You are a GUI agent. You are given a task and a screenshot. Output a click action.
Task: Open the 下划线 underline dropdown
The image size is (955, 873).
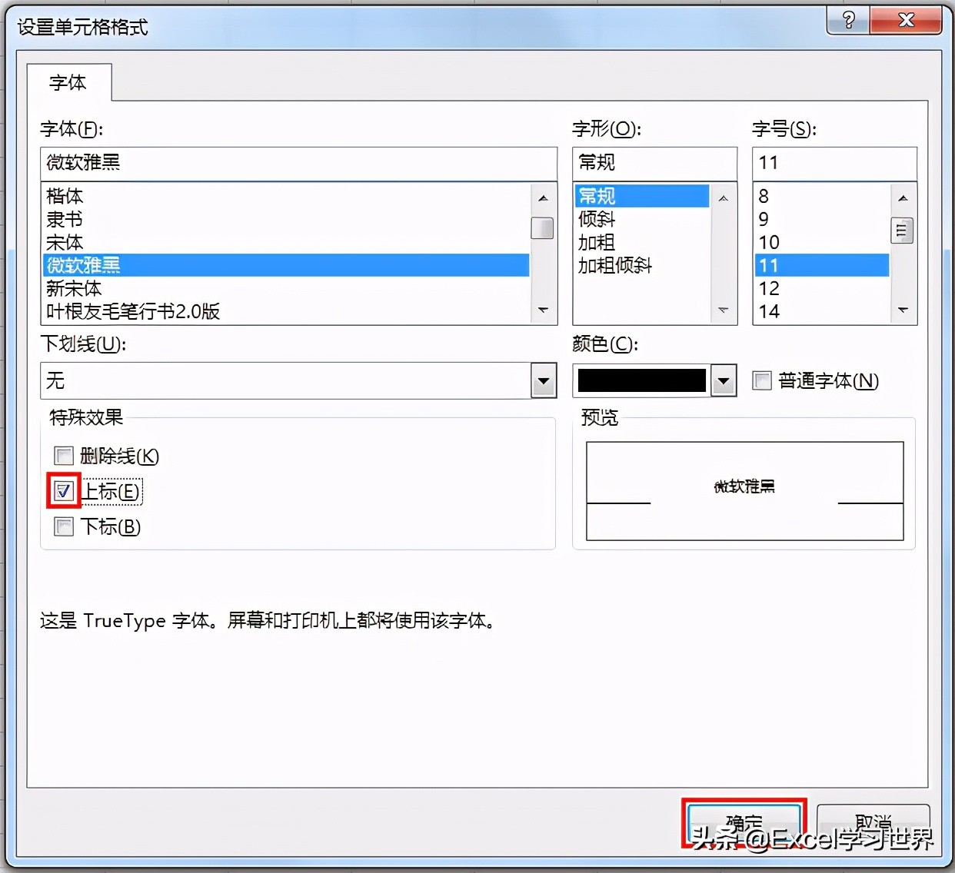[544, 380]
